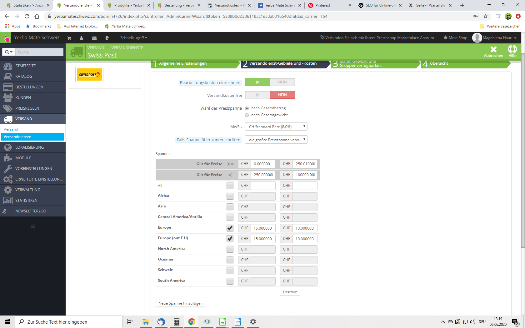The image size is (525, 328).
Task: Click the trophy icon in the header
Action: [x=107, y=38]
